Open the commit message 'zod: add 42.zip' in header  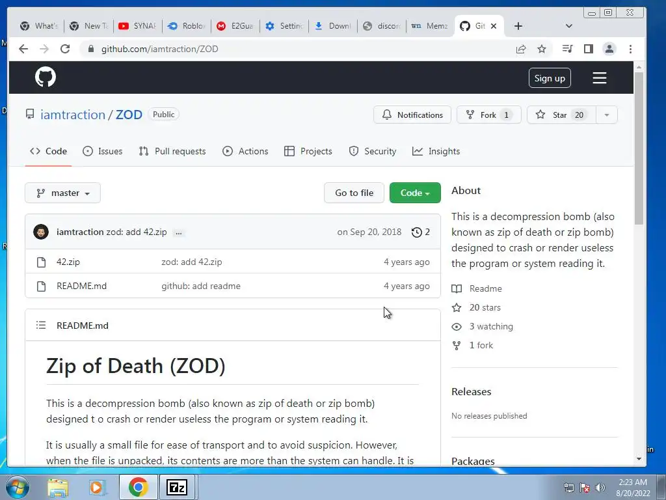137,232
